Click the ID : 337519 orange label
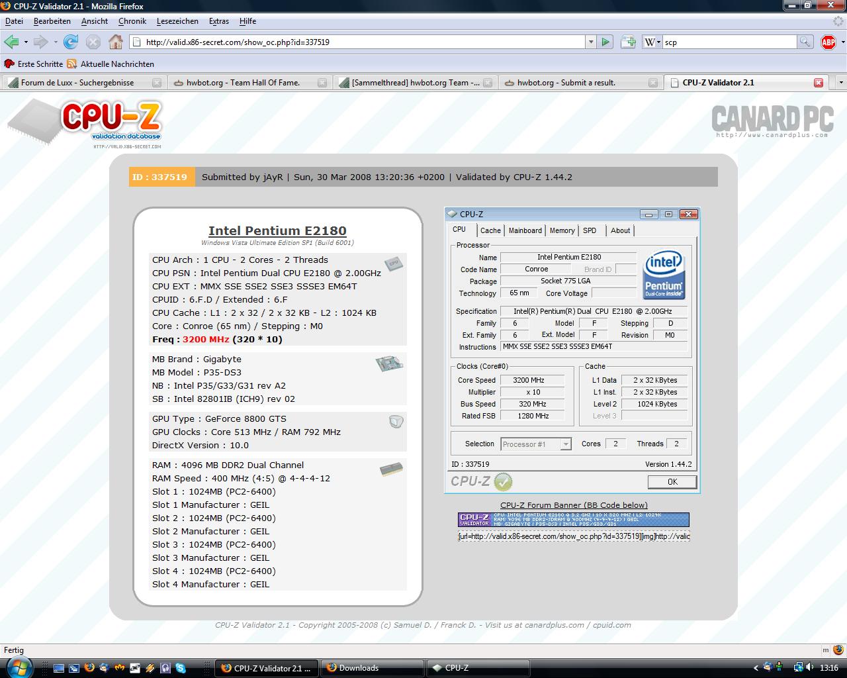The image size is (847, 678). point(161,177)
